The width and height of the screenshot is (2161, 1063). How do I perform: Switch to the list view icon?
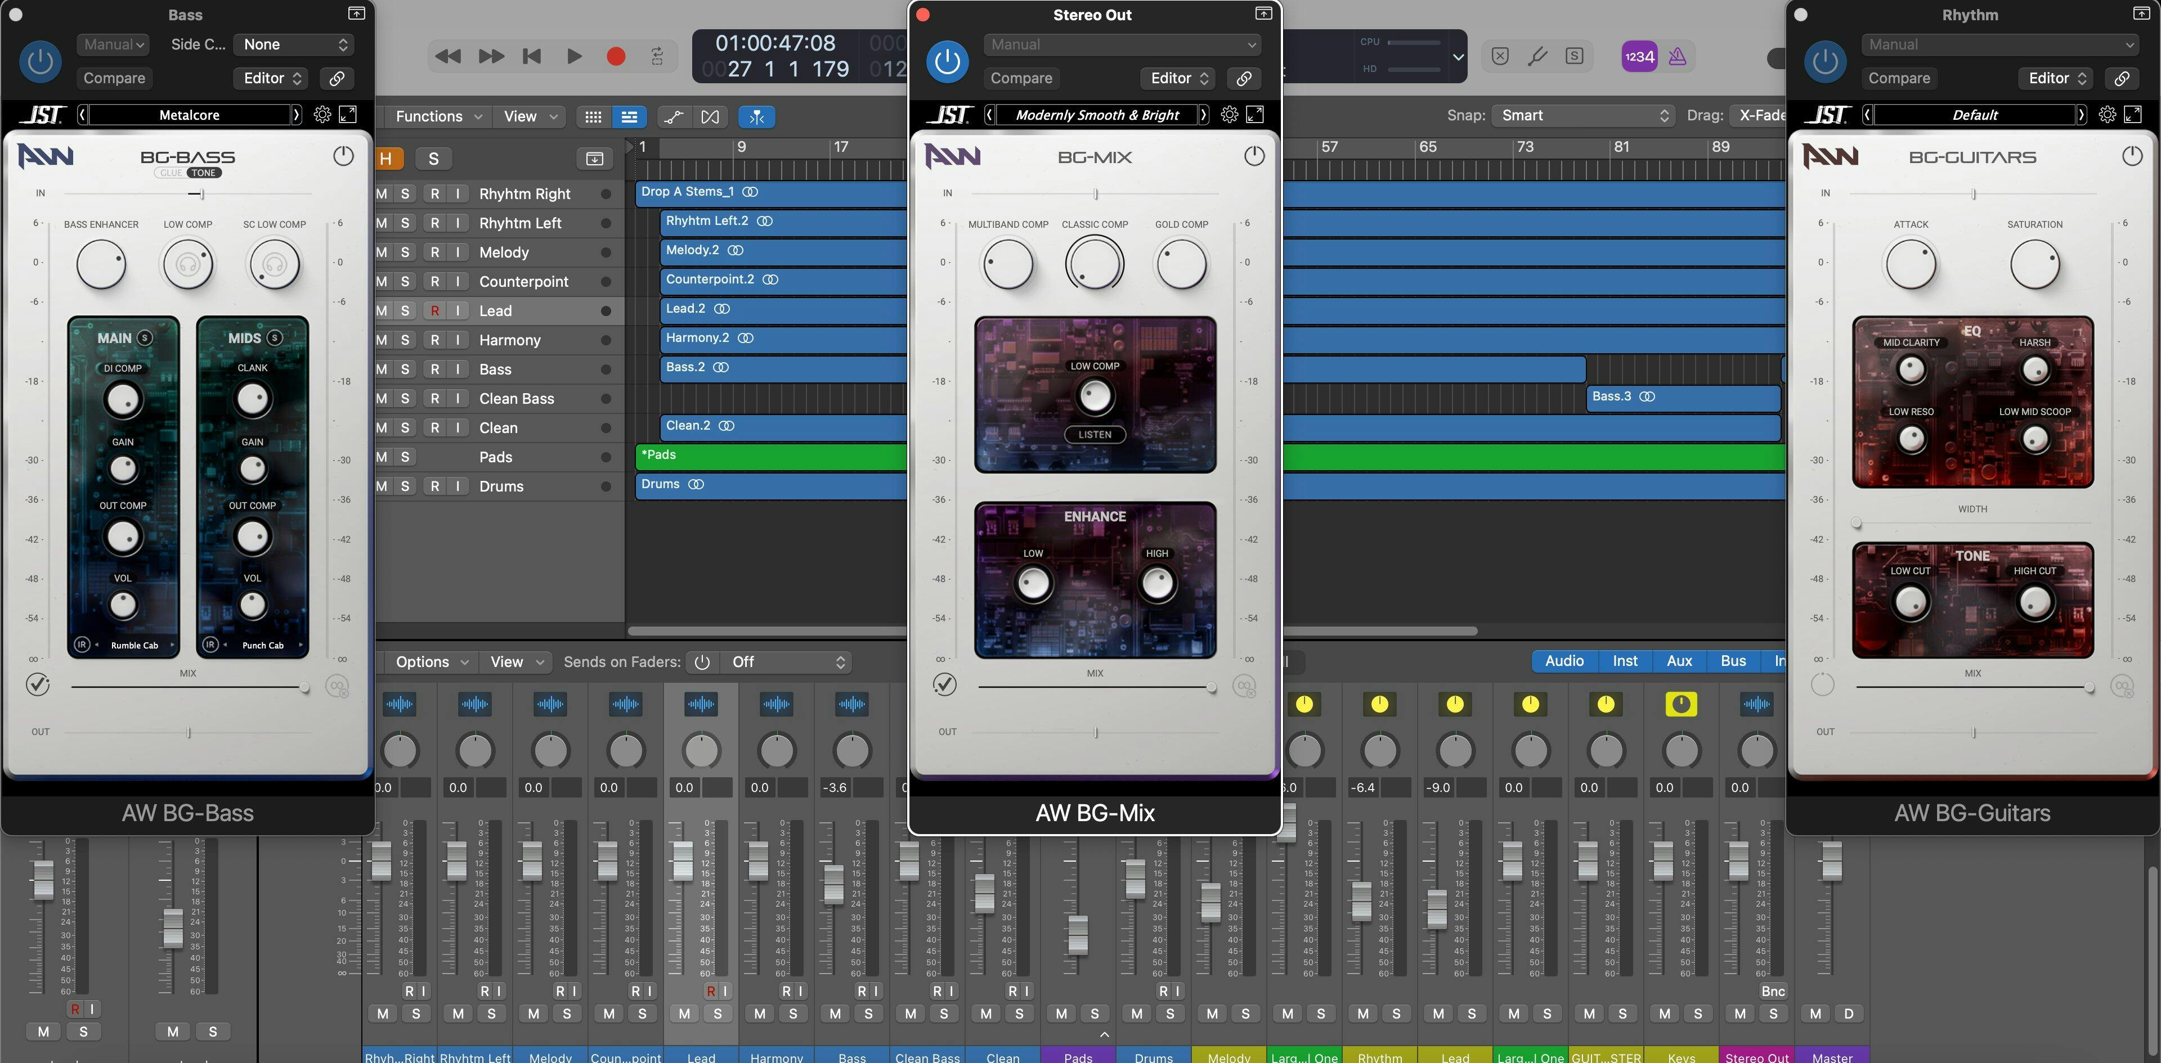[x=629, y=116]
